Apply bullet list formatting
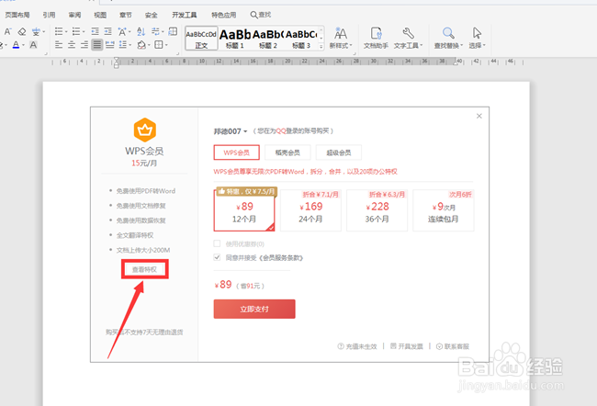This screenshot has height=406, width=597. (x=59, y=31)
